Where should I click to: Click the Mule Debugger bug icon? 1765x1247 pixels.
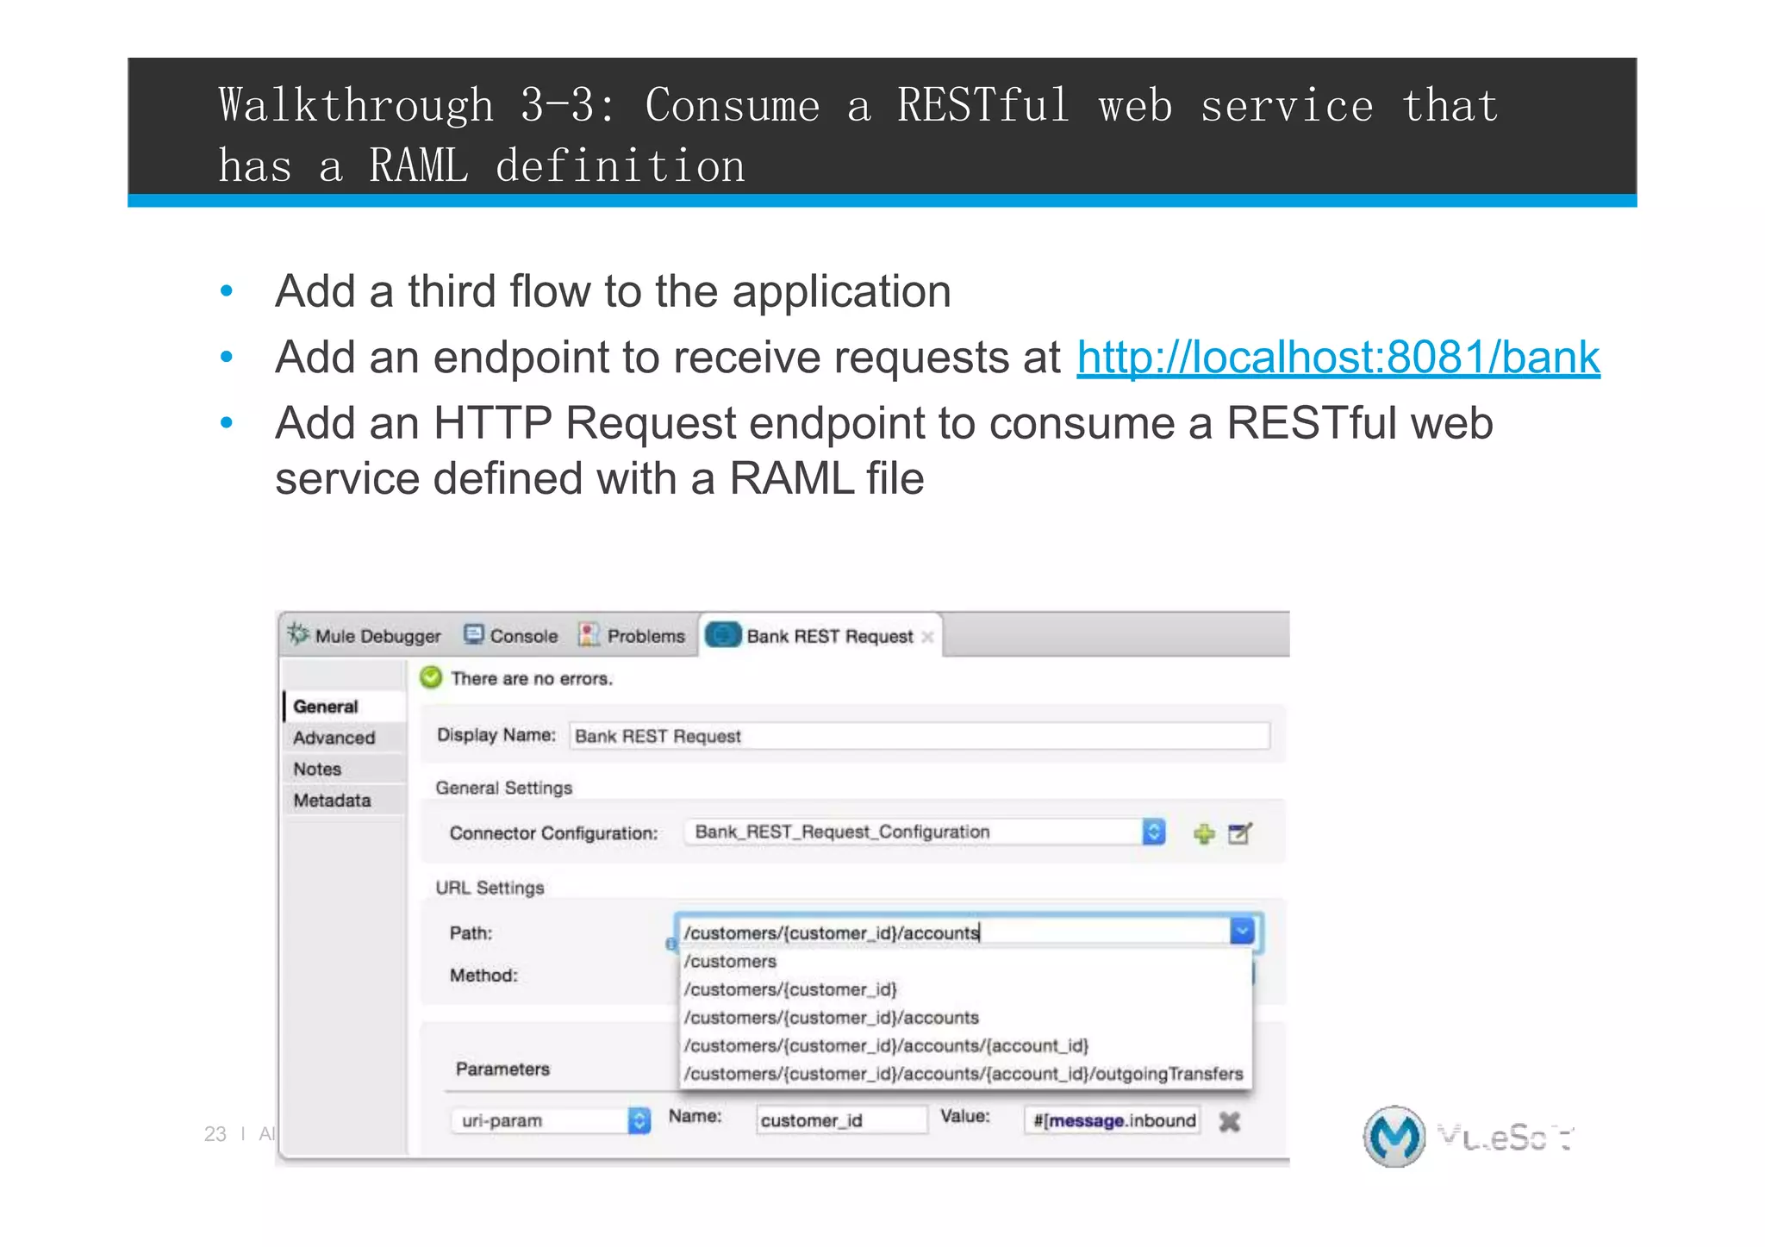point(298,634)
